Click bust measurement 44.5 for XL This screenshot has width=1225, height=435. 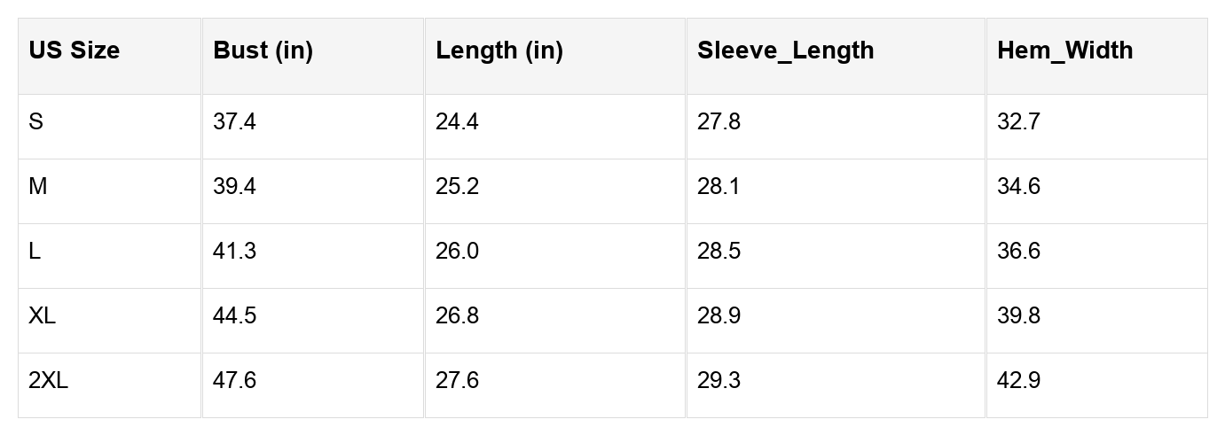234,315
